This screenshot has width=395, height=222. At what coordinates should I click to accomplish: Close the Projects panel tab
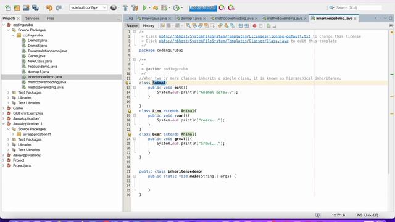(x=18, y=18)
